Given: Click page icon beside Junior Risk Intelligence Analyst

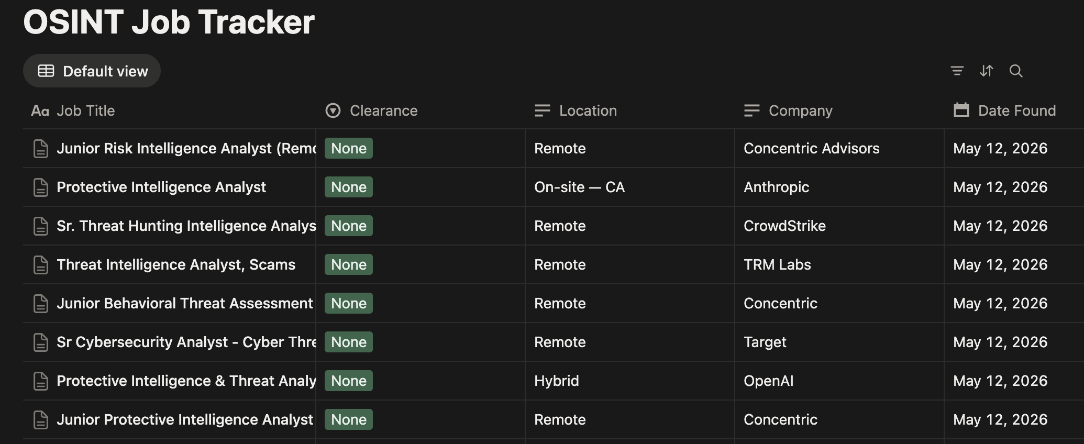Looking at the screenshot, I should pos(41,149).
